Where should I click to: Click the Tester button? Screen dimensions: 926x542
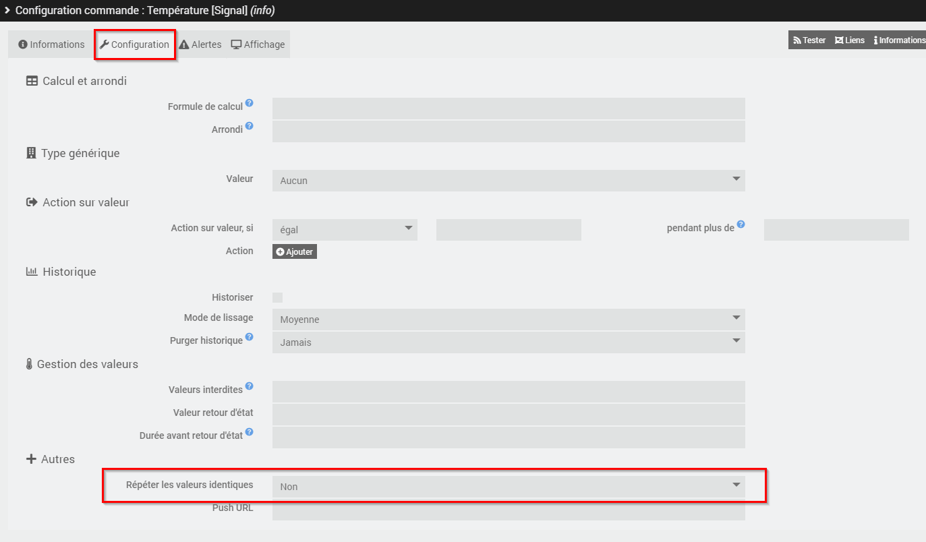pos(809,40)
